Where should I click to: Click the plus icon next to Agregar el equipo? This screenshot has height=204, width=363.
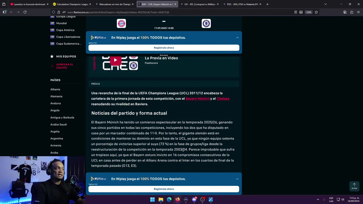52,66
